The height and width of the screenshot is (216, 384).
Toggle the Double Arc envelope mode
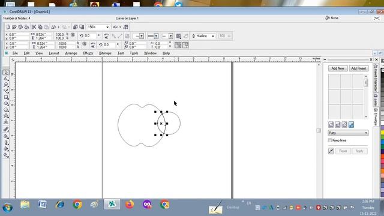coord(344,125)
